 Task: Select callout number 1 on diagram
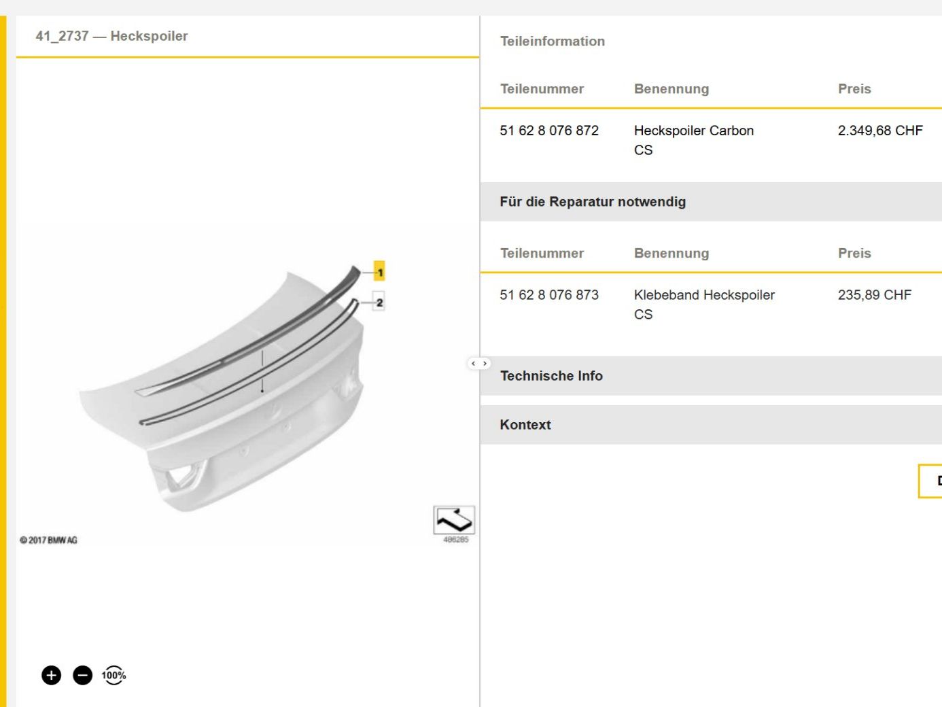click(379, 272)
